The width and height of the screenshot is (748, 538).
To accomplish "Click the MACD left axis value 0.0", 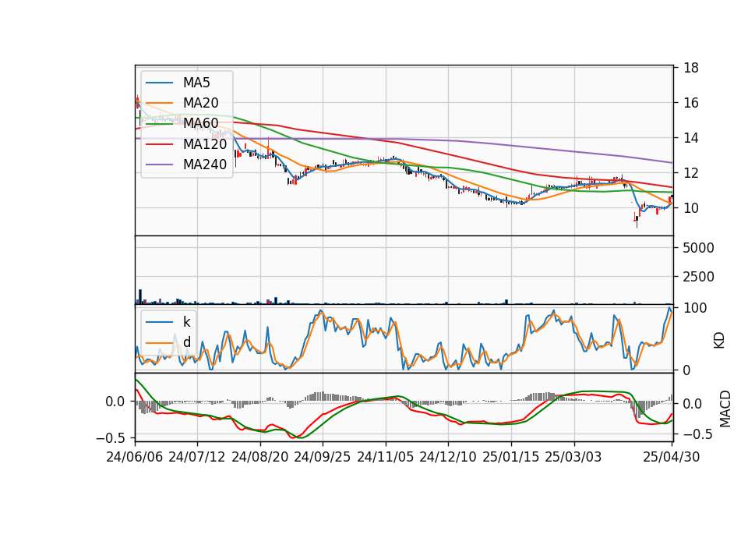I will (x=115, y=402).
